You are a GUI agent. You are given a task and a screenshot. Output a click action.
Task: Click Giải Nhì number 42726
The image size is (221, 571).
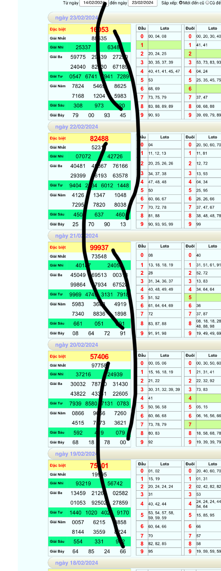pos(115,156)
